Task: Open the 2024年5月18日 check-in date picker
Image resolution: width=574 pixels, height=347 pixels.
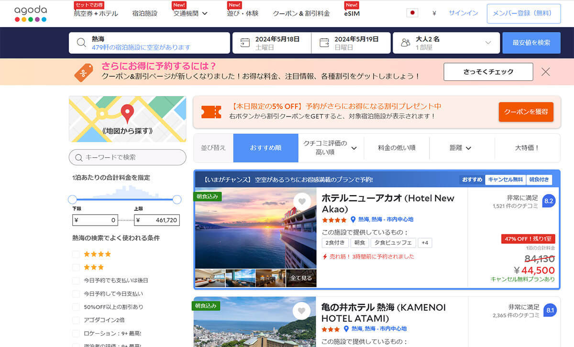Action: (x=272, y=43)
